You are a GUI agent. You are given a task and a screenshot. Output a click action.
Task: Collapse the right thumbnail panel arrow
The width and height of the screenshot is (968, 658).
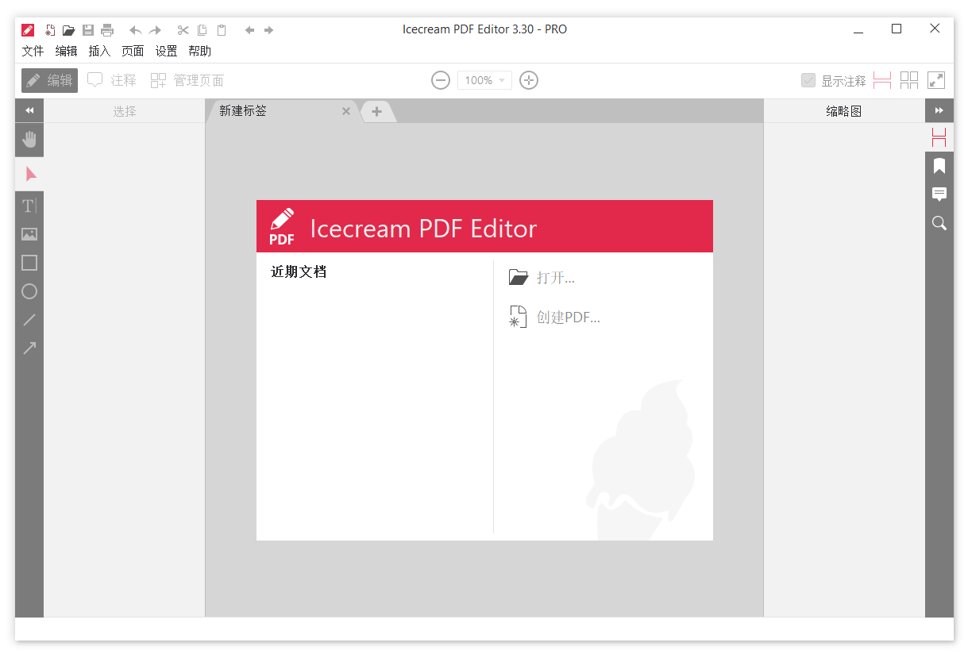[x=939, y=111]
